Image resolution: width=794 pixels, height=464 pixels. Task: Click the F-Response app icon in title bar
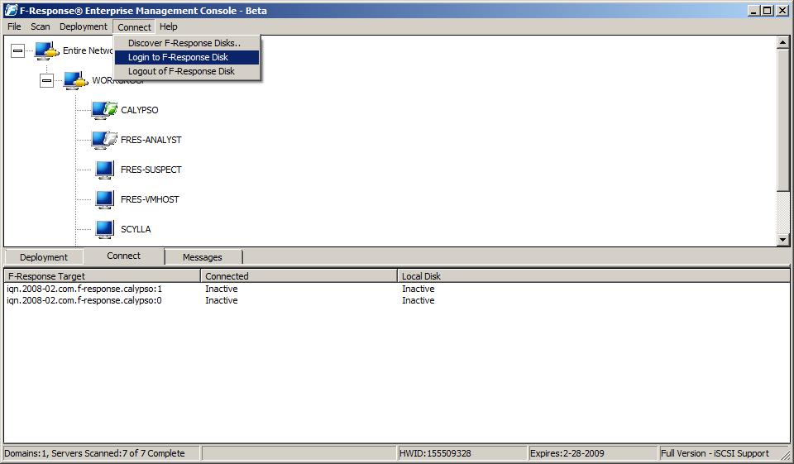click(x=11, y=10)
